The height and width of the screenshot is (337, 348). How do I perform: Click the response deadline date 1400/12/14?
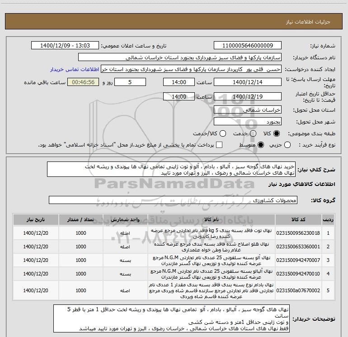(x=248, y=82)
